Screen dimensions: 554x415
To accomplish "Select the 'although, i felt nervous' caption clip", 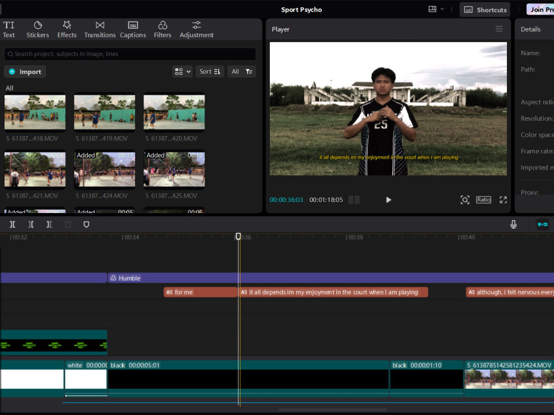I will 510,292.
